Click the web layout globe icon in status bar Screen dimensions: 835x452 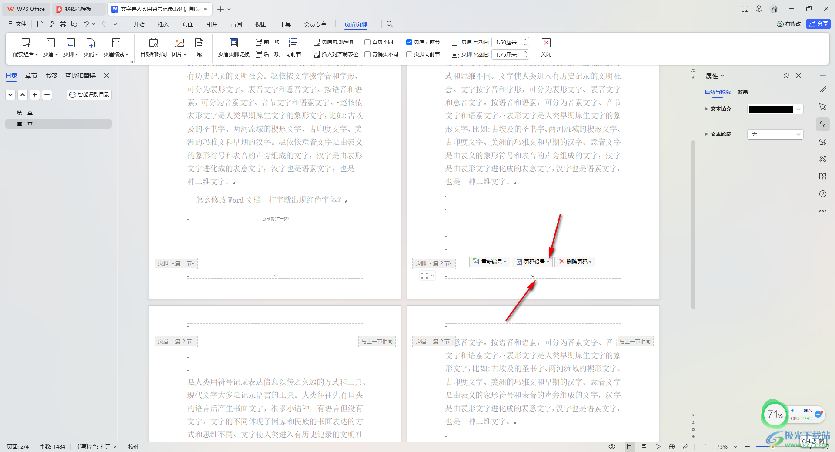coord(671,446)
